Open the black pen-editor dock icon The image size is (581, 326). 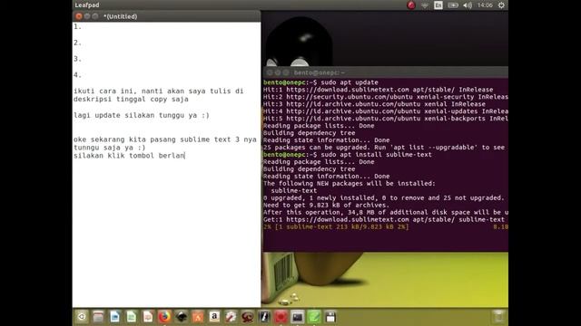(264, 317)
